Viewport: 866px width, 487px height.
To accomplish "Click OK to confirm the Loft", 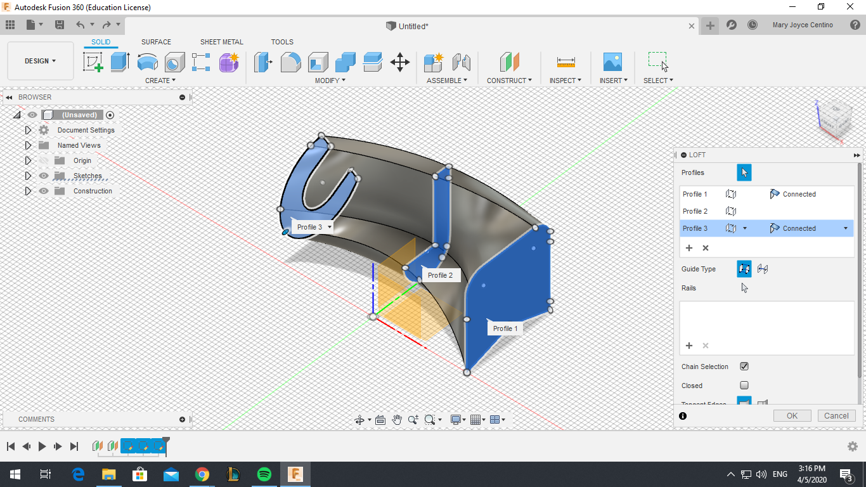I will click(x=792, y=415).
